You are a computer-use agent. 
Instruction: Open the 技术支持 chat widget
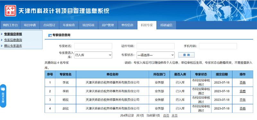coord(3,96)
